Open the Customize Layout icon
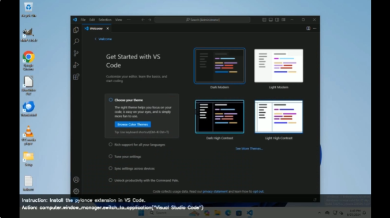The image size is (390, 218). [x=283, y=20]
